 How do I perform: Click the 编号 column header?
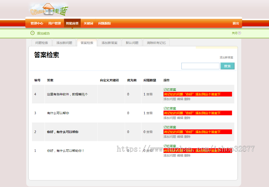click(x=37, y=80)
